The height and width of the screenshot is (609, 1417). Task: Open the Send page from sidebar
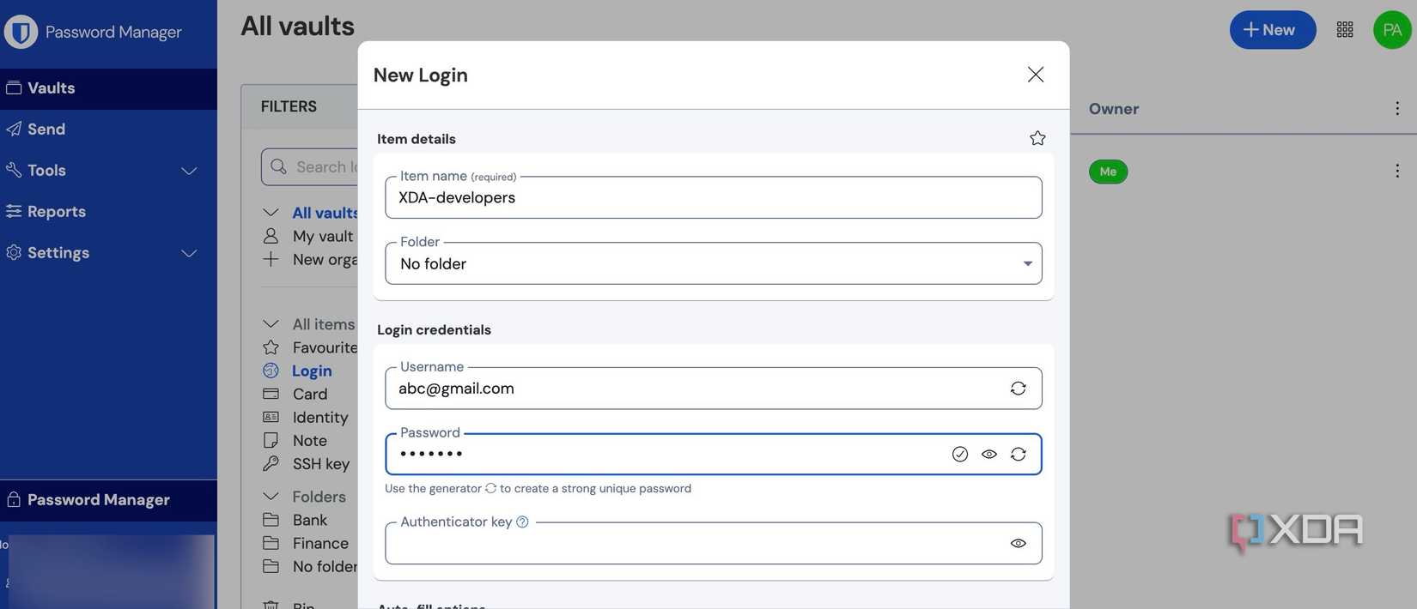pos(46,130)
